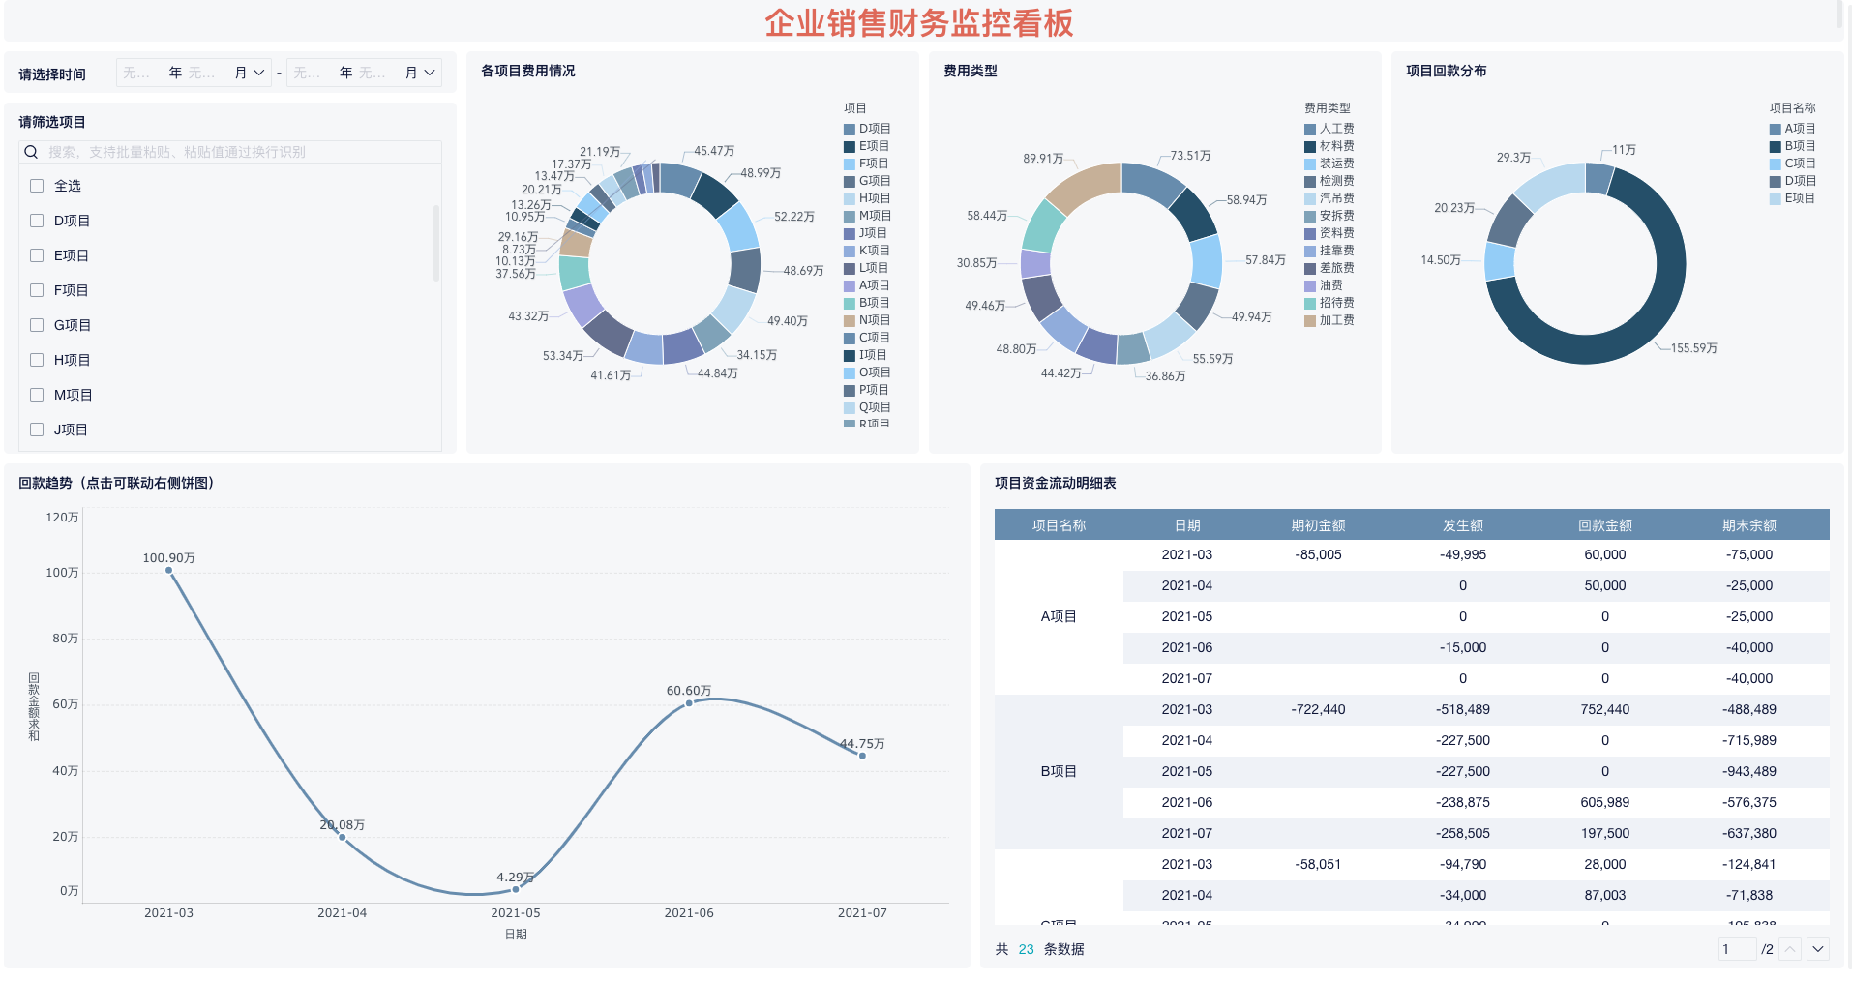This screenshot has height=982, width=1852.
Task: Open the start month 月 dropdown
Action: tap(257, 72)
